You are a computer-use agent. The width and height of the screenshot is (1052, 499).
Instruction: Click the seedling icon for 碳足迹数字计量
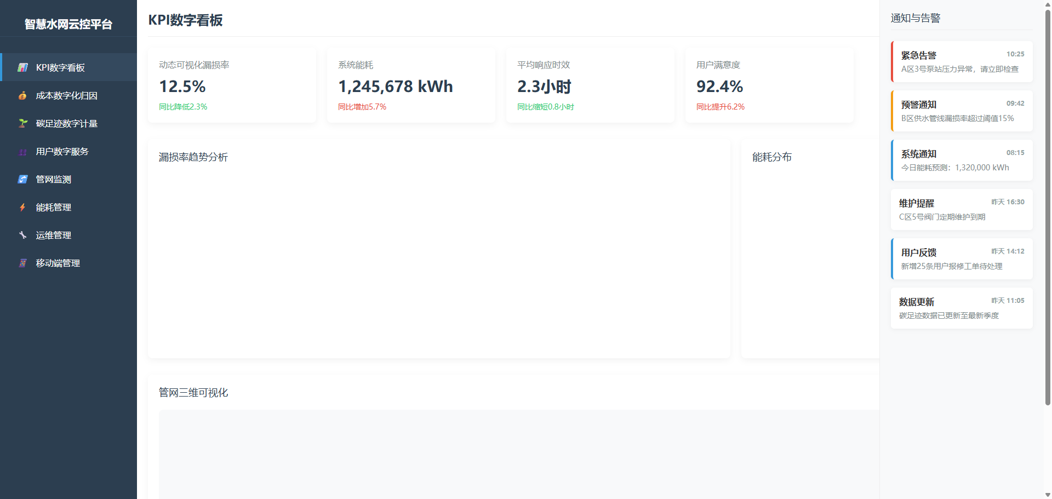coord(22,123)
